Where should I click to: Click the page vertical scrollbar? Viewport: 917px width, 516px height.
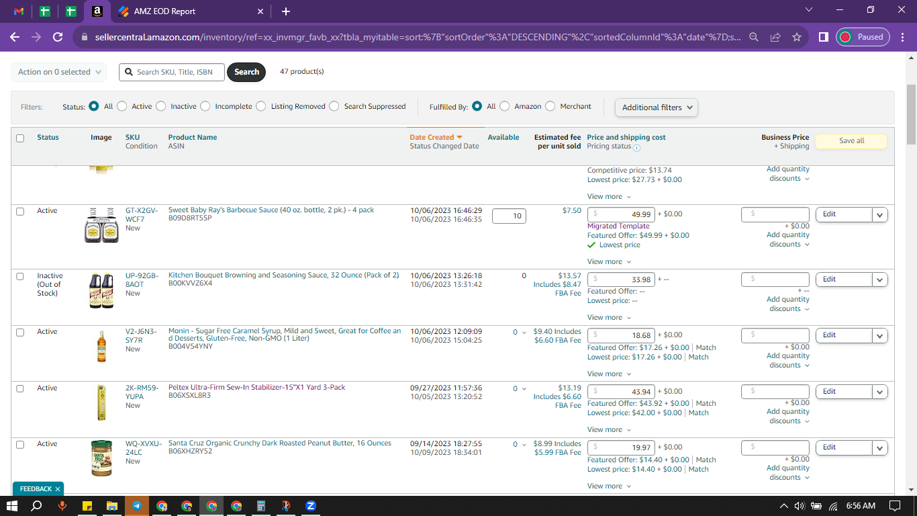911,114
